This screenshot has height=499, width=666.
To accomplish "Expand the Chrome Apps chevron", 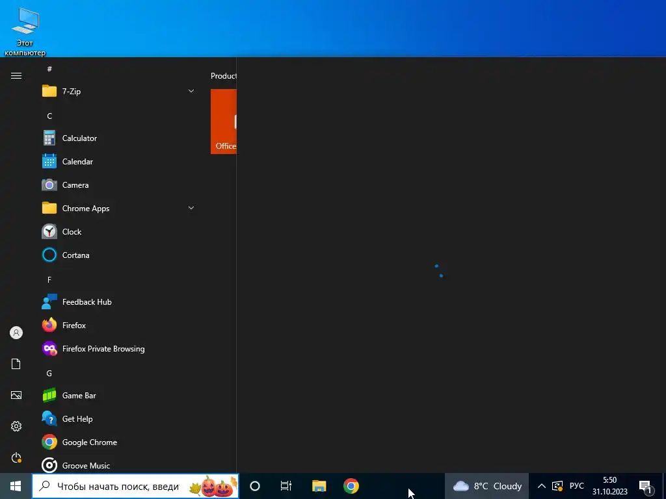I will (x=191, y=208).
